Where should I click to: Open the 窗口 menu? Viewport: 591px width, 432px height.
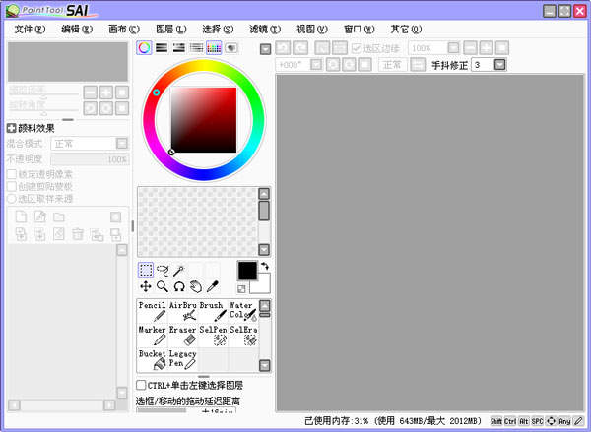coord(360,29)
